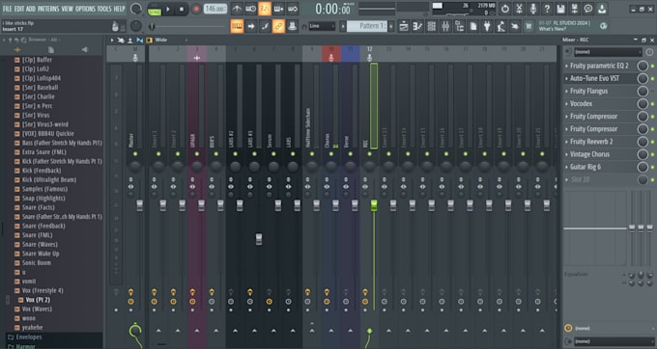Screen dimensions: 657x349
Task: Disable the Auto-Tune Evo VST effect slot LED
Action: pos(652,79)
